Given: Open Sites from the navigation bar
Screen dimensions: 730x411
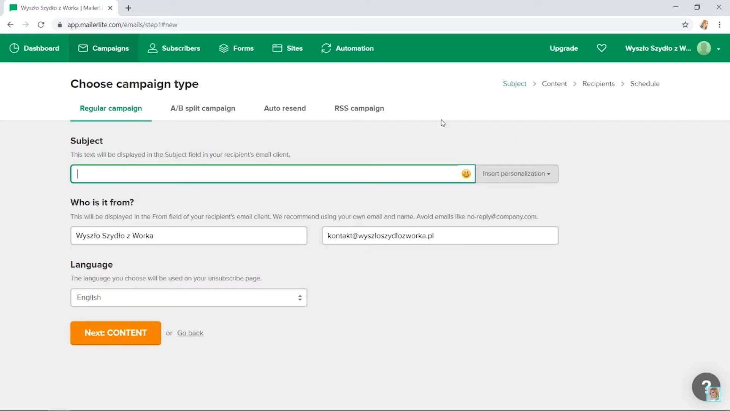Looking at the screenshot, I should [287, 48].
